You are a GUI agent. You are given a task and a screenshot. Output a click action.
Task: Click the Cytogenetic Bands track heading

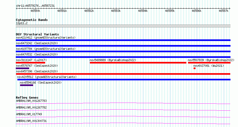tap(32, 20)
